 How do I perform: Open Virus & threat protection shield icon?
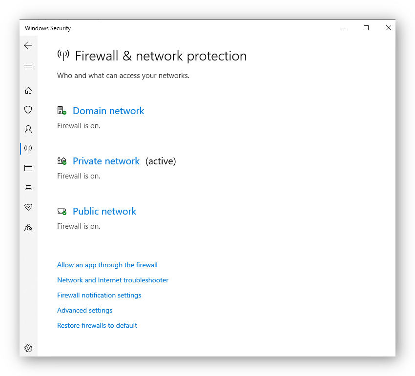tap(28, 110)
